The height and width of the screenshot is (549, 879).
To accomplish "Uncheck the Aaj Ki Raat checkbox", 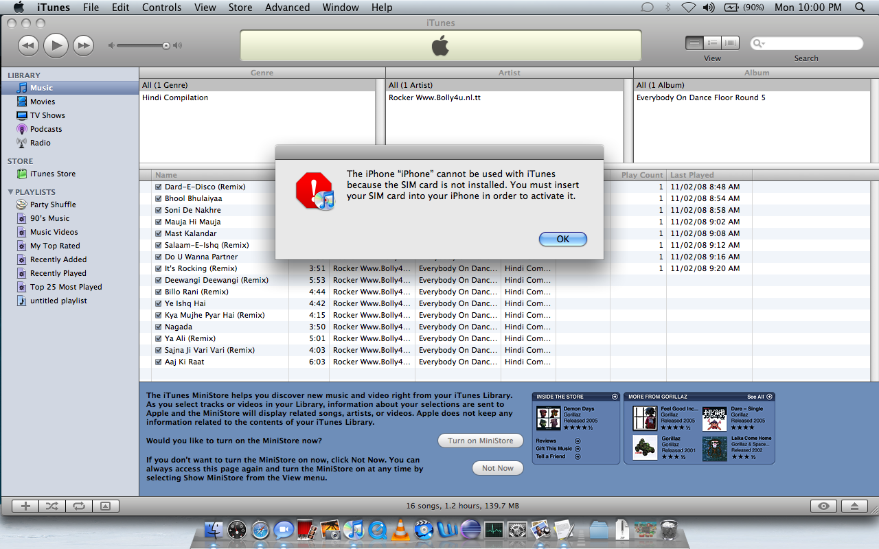I will (159, 362).
